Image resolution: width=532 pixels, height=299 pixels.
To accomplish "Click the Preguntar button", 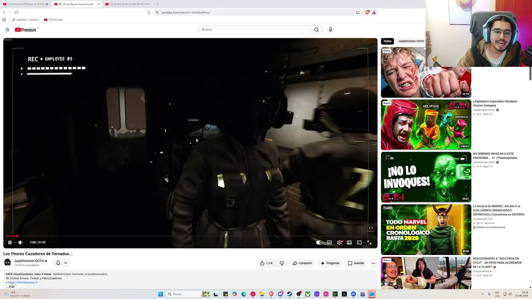I will [330, 263].
